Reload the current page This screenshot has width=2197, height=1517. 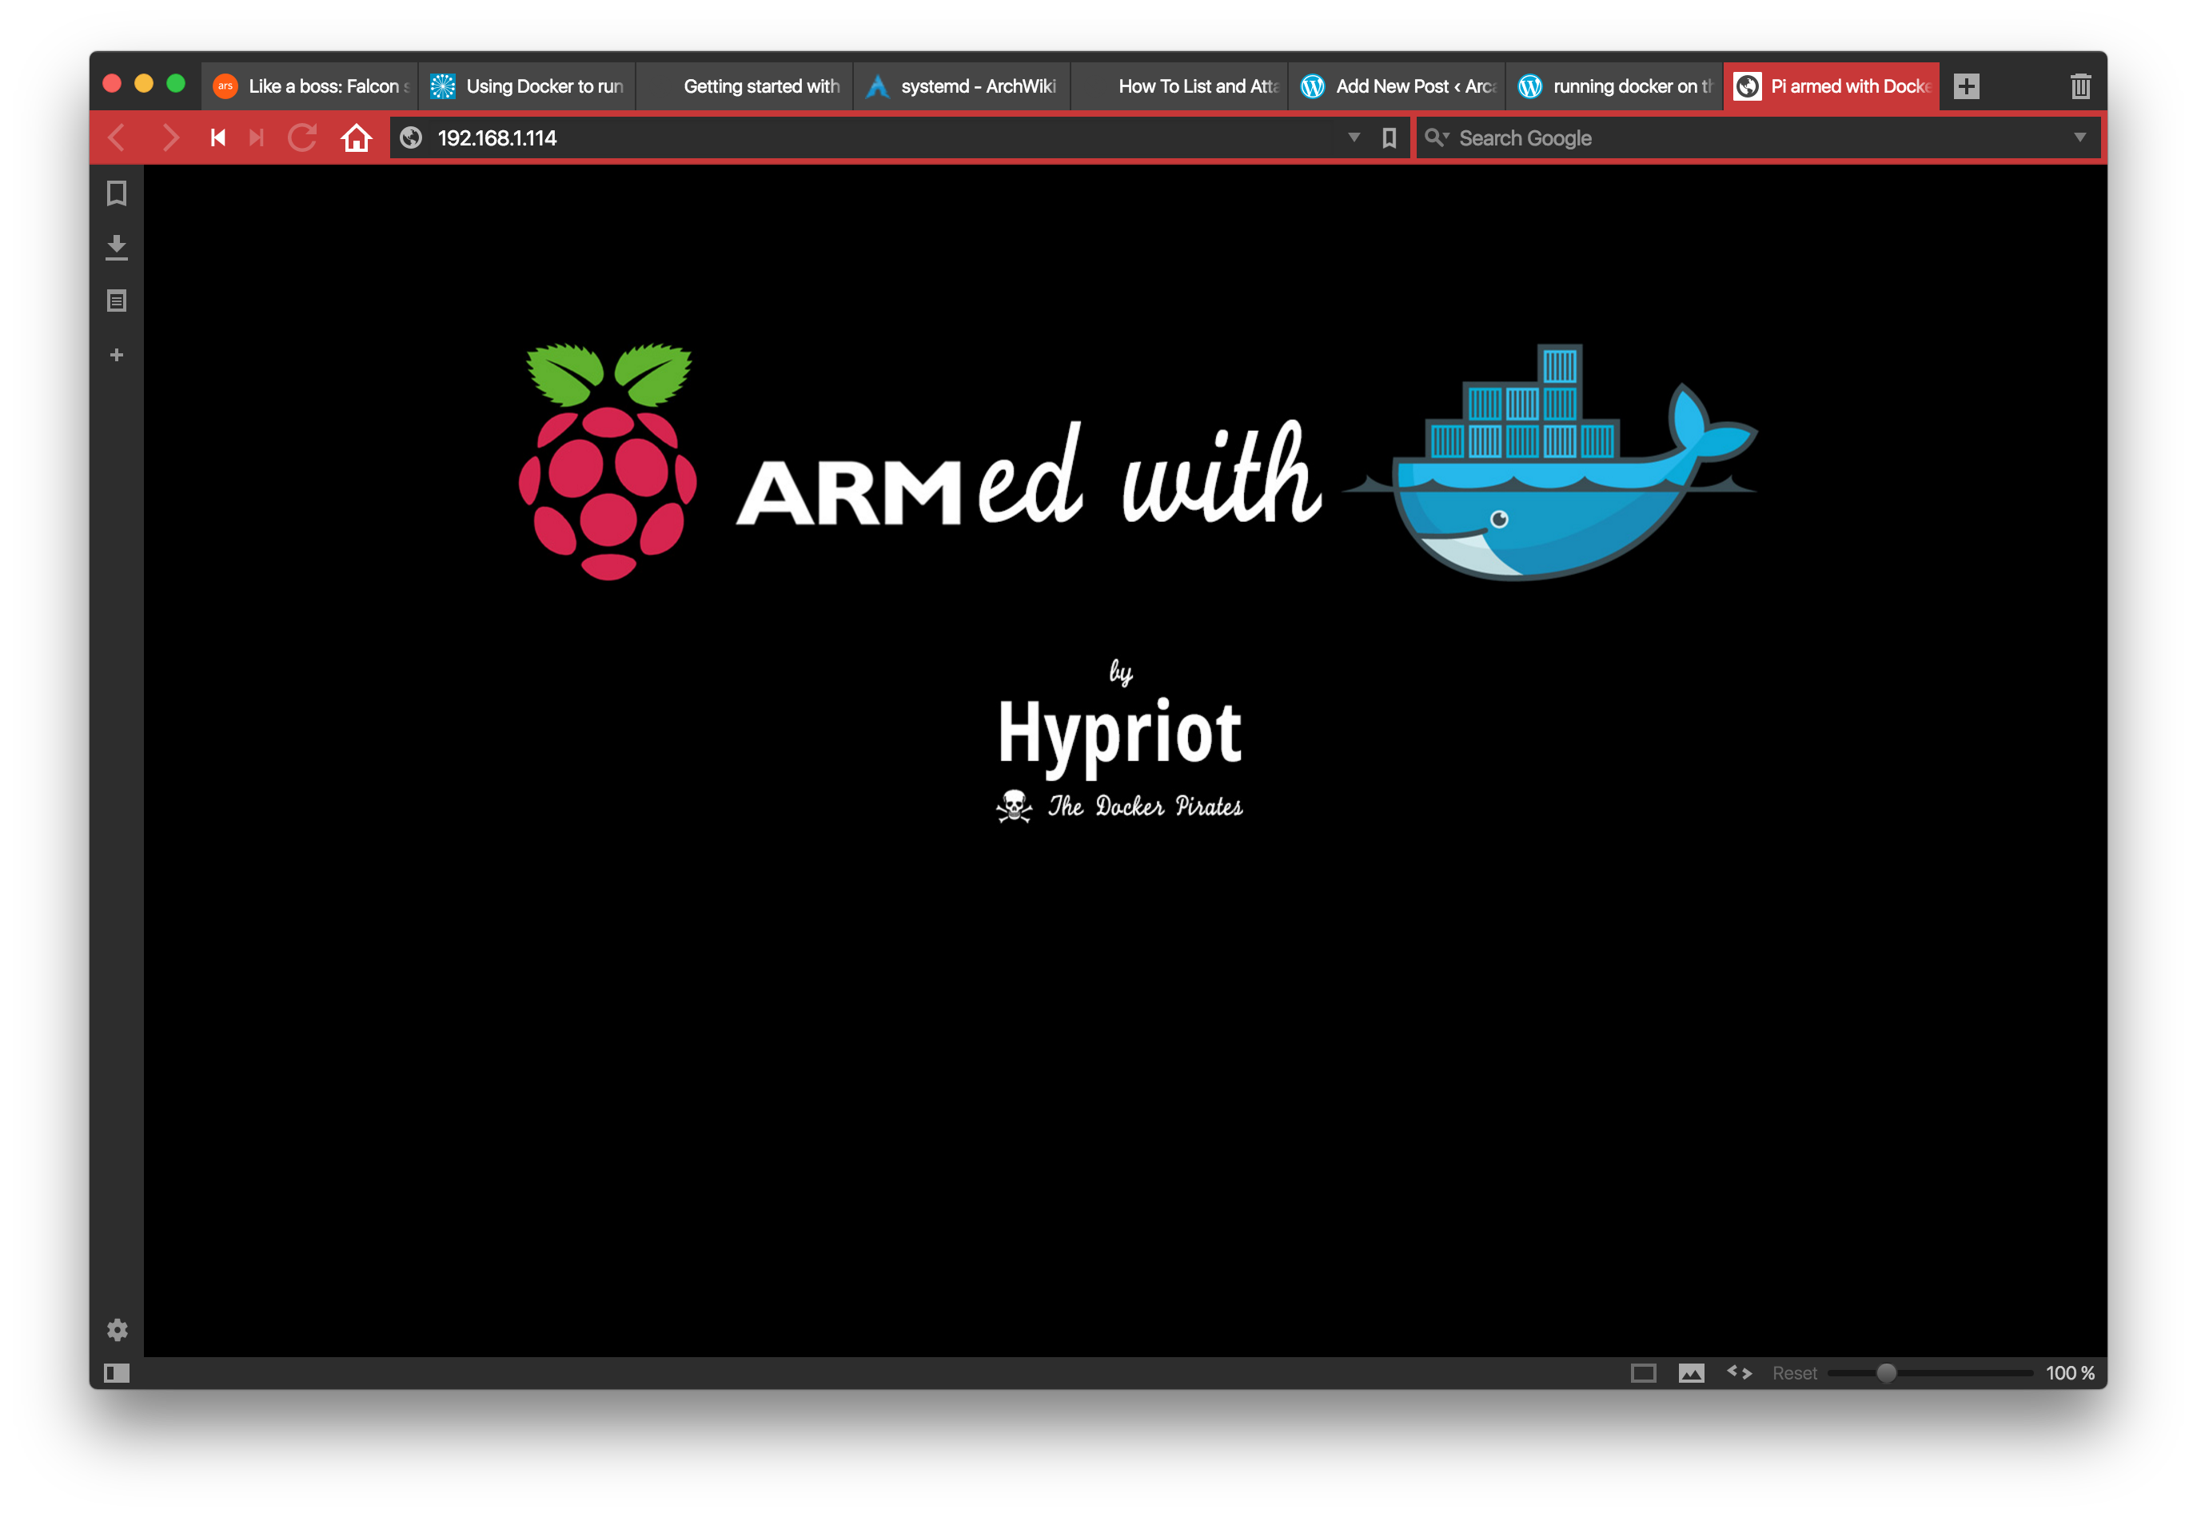pyautogui.click(x=302, y=137)
